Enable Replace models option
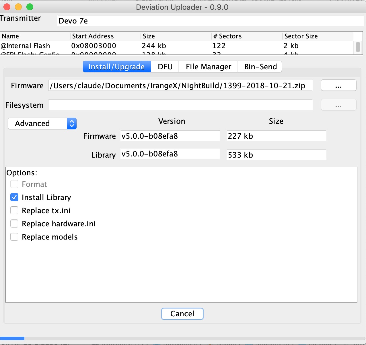The height and width of the screenshot is (345, 366). pos(14,237)
